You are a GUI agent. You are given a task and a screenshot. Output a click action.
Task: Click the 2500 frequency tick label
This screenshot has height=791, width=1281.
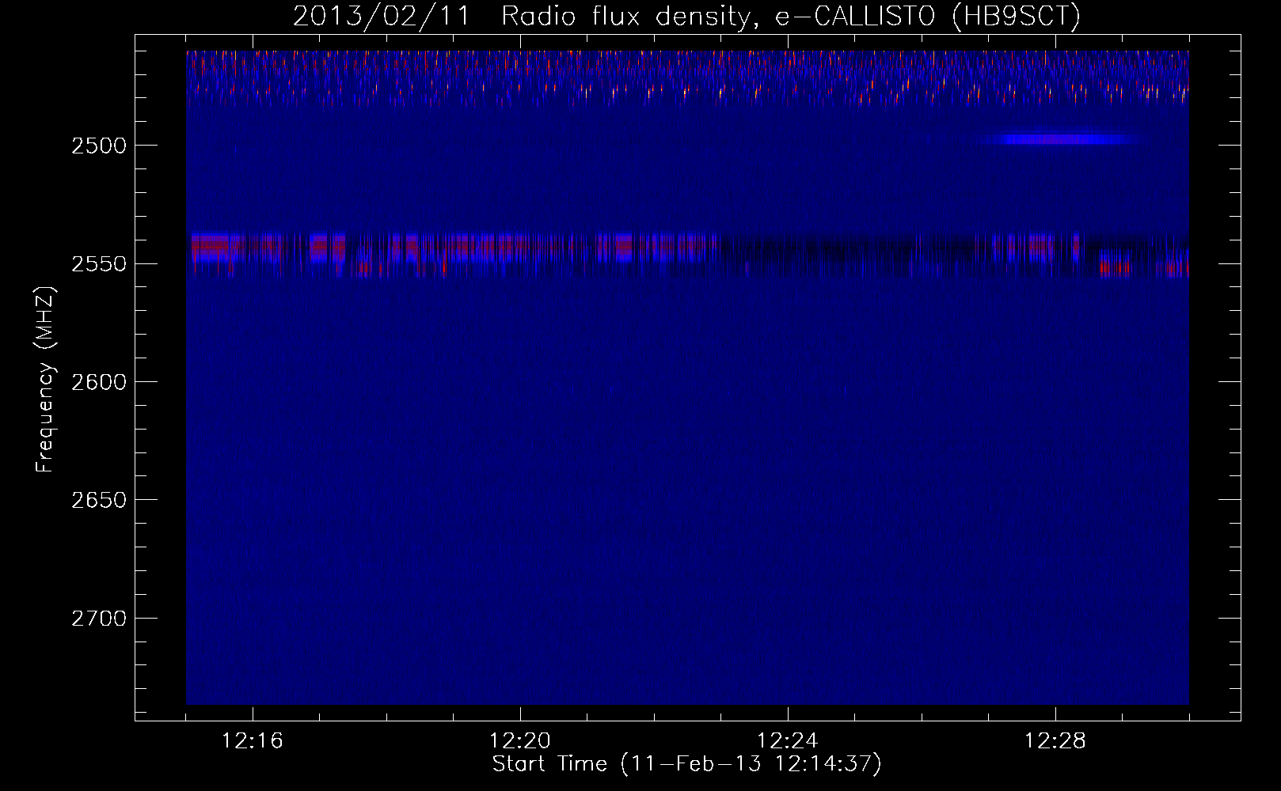(x=100, y=146)
